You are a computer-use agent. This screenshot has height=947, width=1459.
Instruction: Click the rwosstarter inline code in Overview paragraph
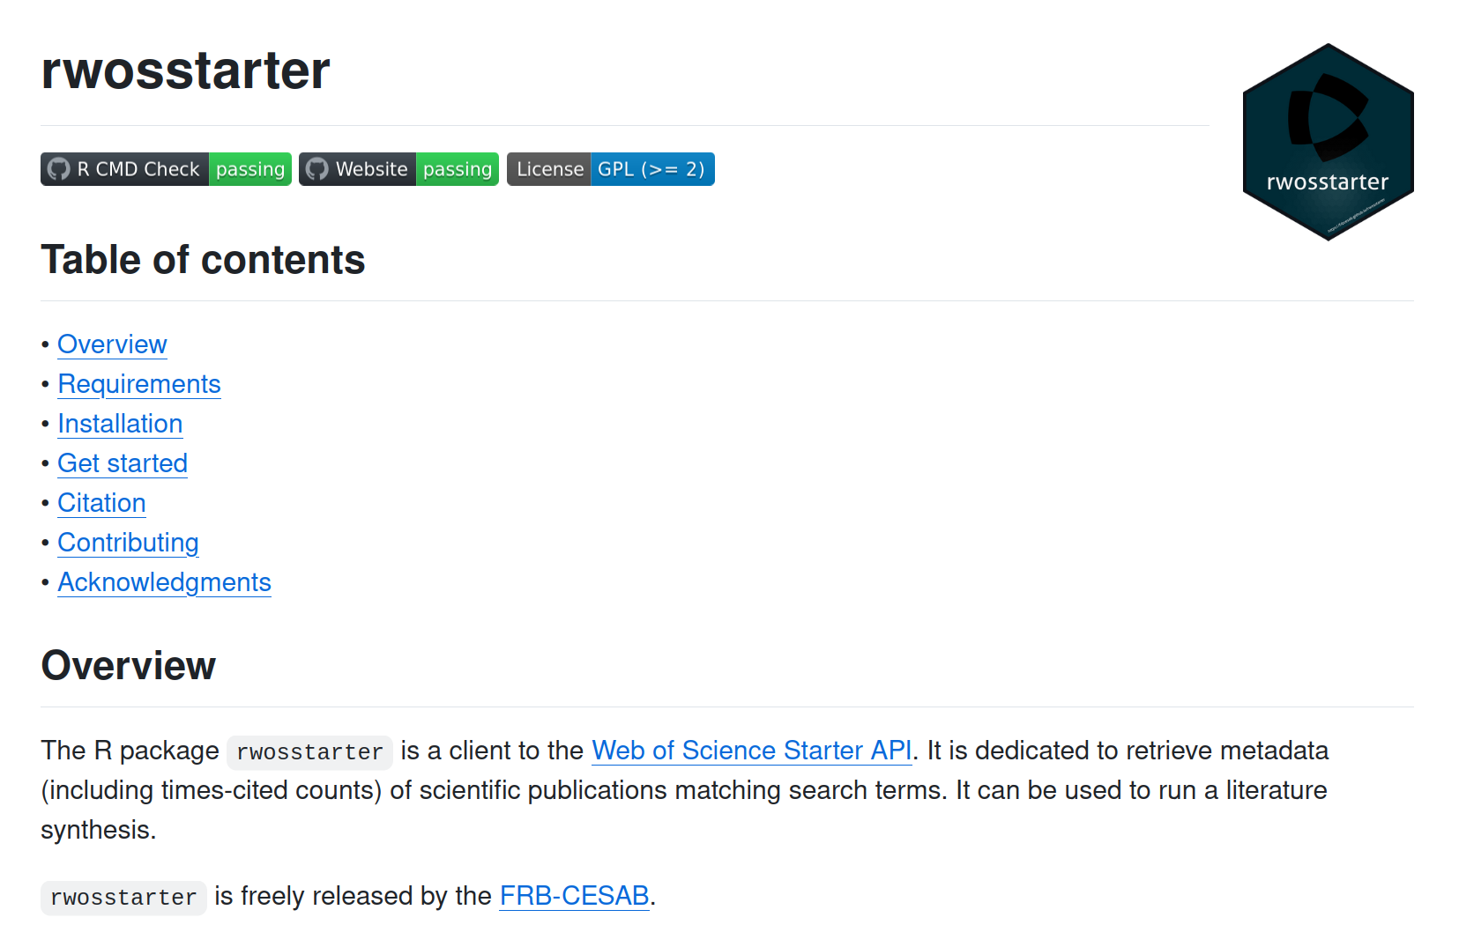click(309, 752)
